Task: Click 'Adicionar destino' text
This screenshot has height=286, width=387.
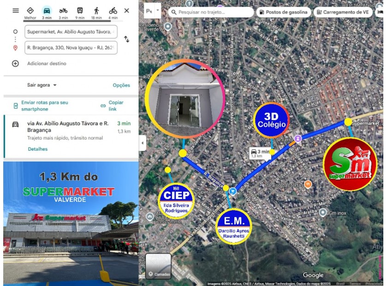Action: pos(47,64)
